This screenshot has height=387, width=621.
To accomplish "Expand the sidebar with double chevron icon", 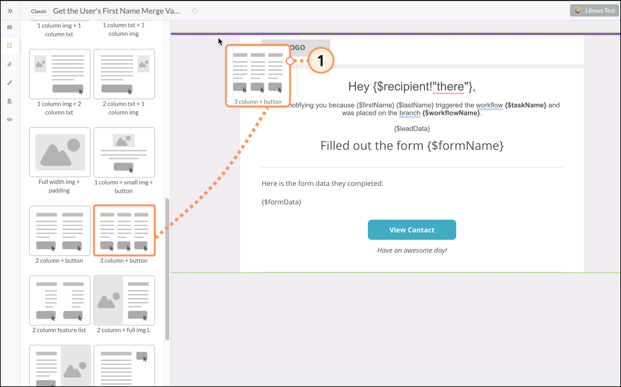I will point(10,11).
